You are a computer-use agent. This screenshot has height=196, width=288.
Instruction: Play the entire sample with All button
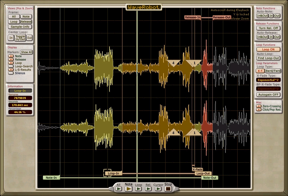tap(119, 189)
